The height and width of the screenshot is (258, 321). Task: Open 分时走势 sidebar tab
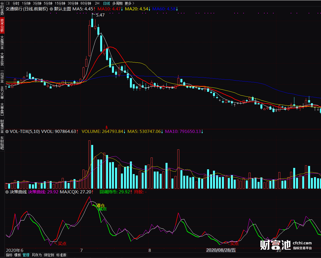2,9
